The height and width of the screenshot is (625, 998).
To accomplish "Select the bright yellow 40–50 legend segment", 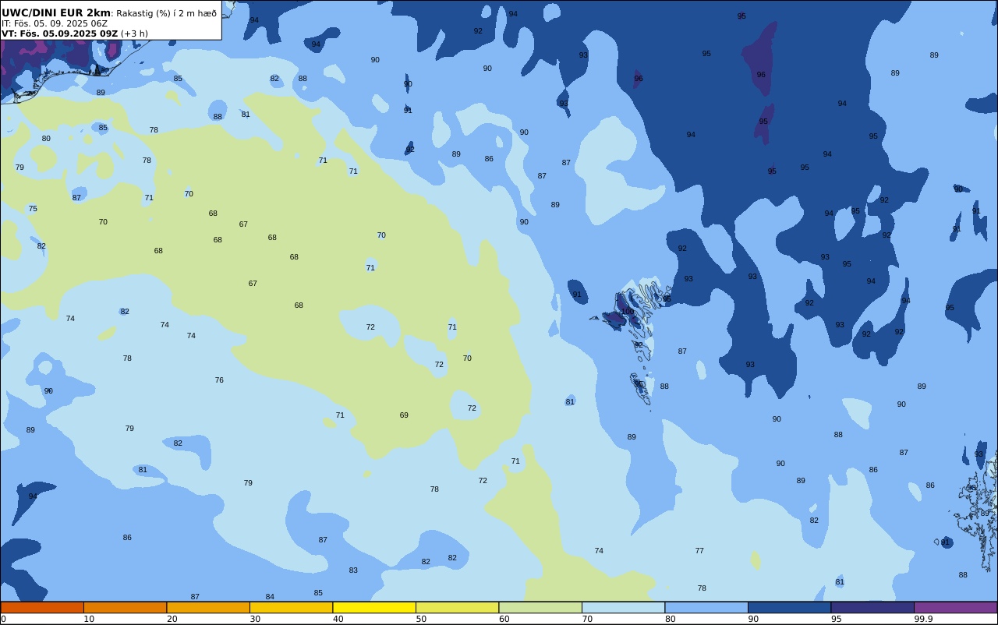I will pos(374,607).
